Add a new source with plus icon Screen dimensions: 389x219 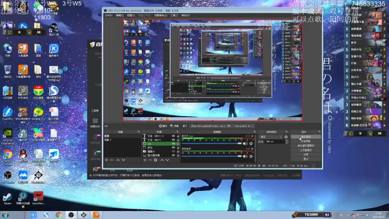[x=145, y=160]
